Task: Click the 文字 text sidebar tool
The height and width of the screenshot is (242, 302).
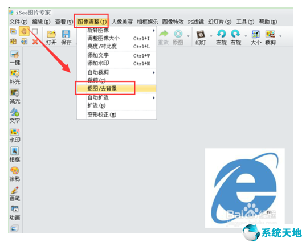Action: pos(15,116)
